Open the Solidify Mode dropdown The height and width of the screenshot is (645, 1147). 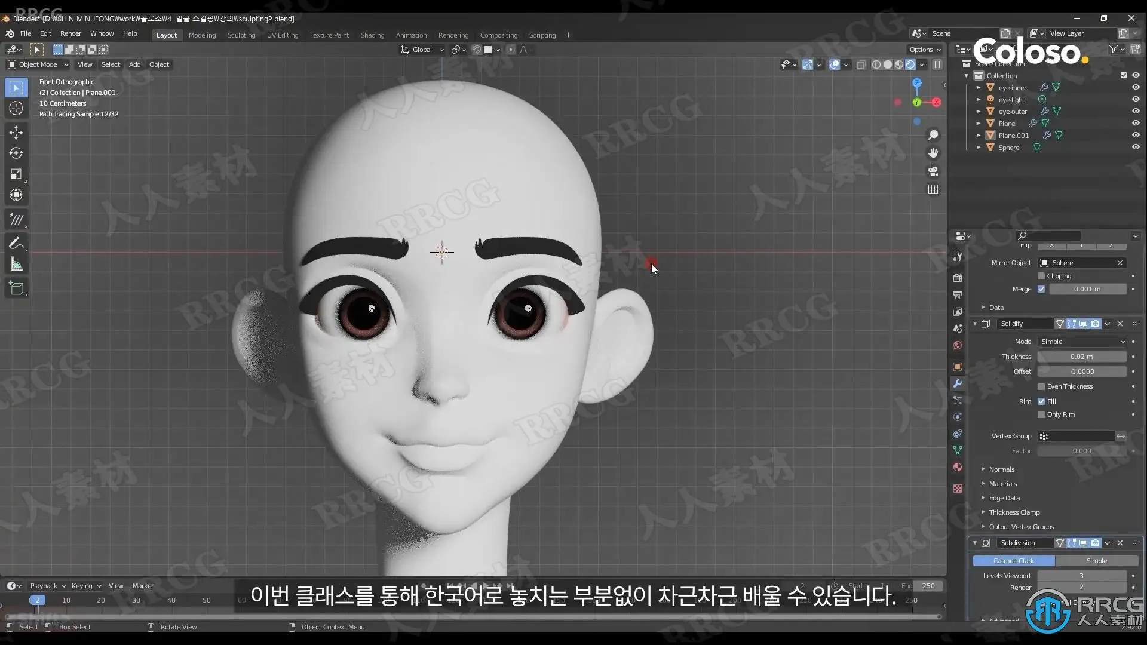(x=1082, y=342)
